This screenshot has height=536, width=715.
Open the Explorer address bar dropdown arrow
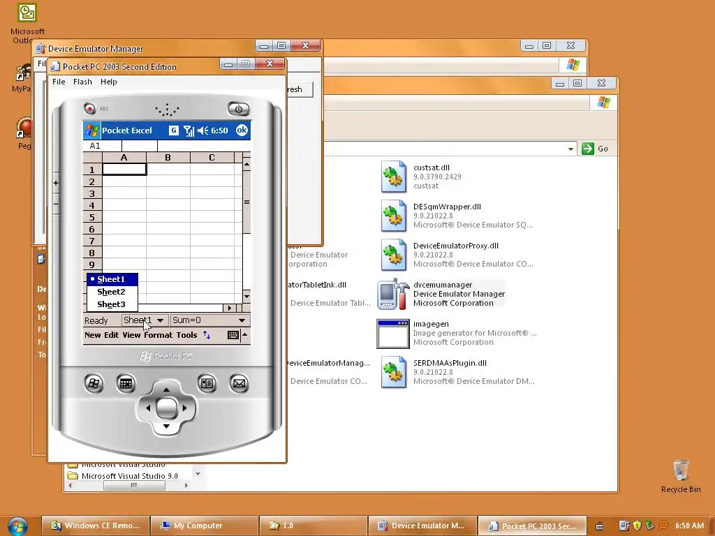[570, 149]
